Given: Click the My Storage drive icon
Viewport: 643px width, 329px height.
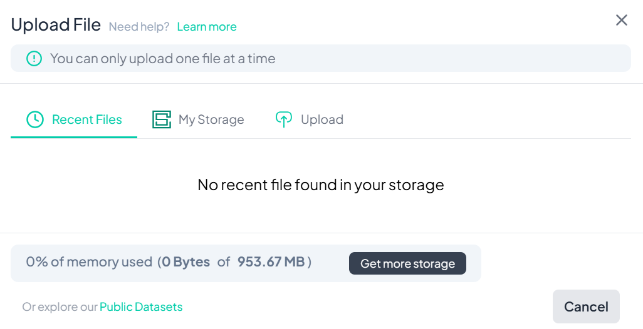Looking at the screenshot, I should coord(162,119).
